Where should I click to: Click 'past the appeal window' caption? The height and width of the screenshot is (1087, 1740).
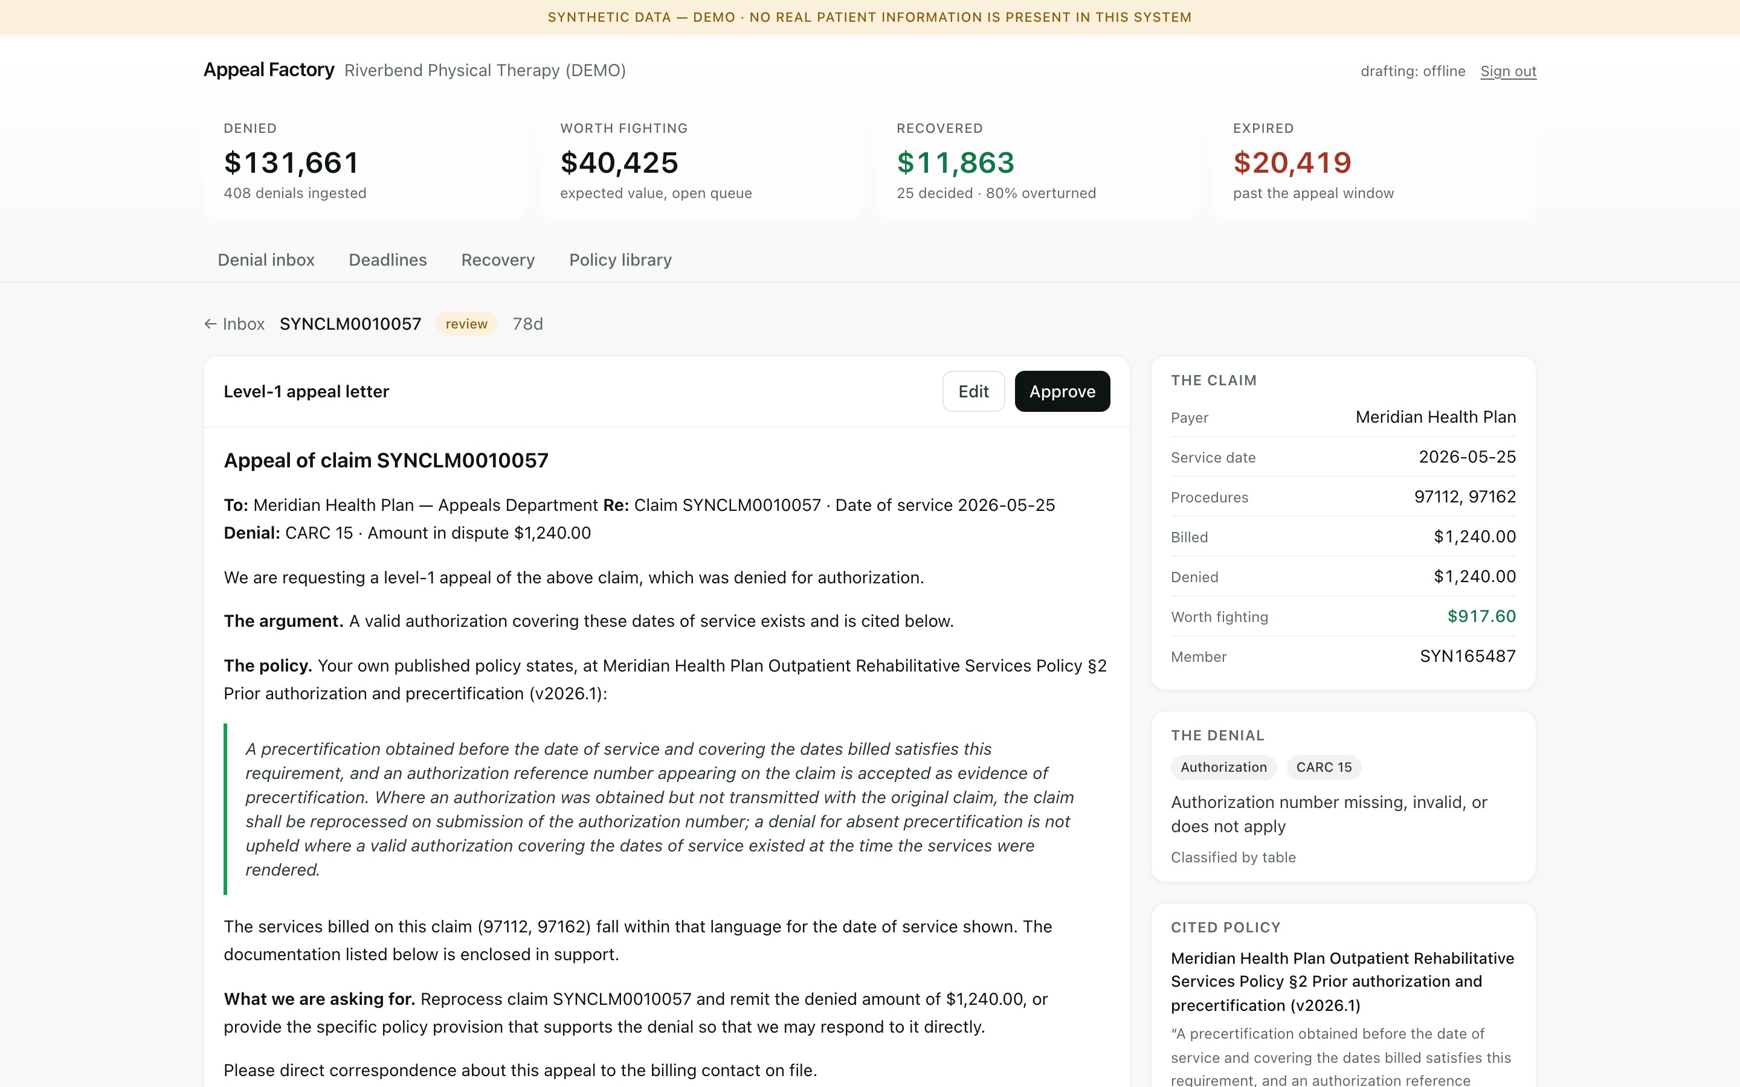tap(1313, 193)
